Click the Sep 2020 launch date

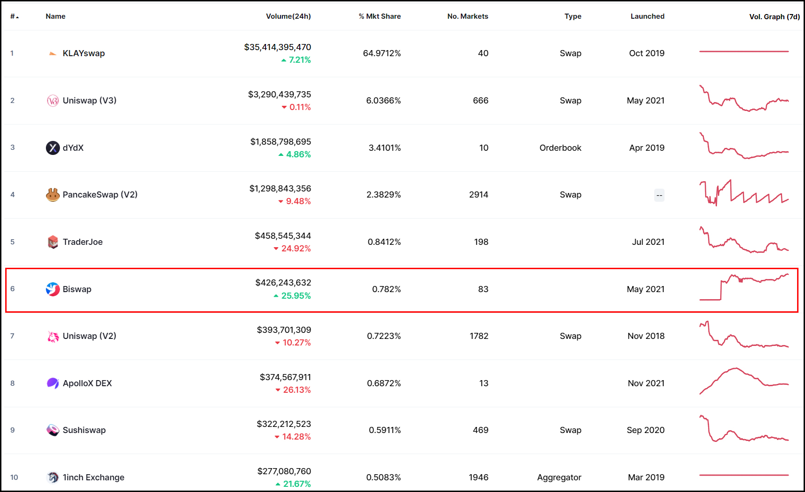click(646, 430)
